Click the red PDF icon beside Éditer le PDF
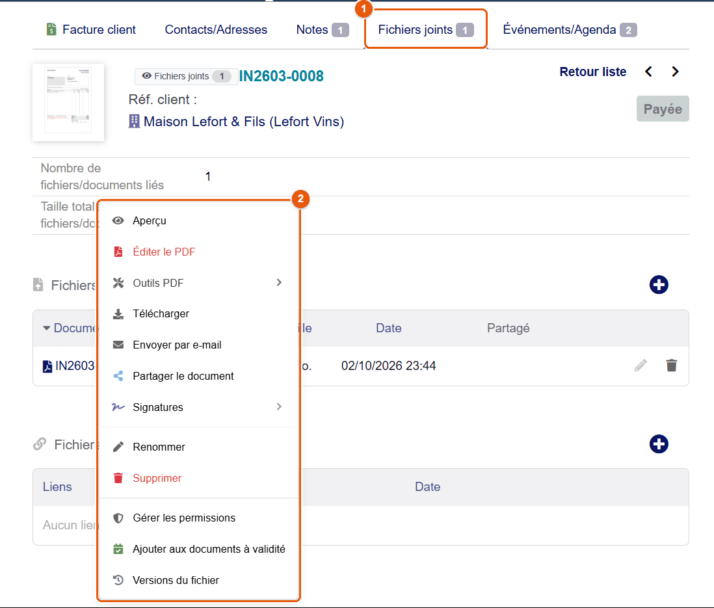The width and height of the screenshot is (714, 608). click(x=118, y=252)
